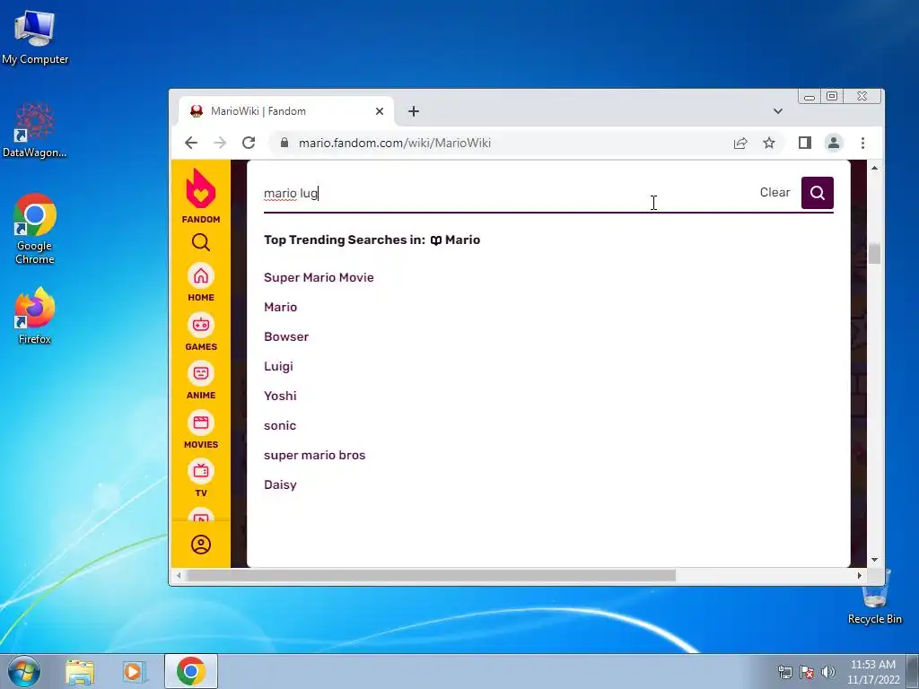Open Recycle Bin on desktop
This screenshot has width=919, height=689.
point(875,597)
